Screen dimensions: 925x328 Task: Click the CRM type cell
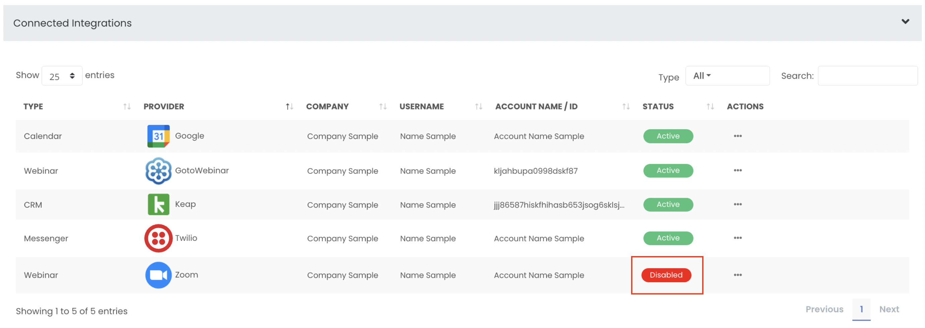(x=33, y=205)
